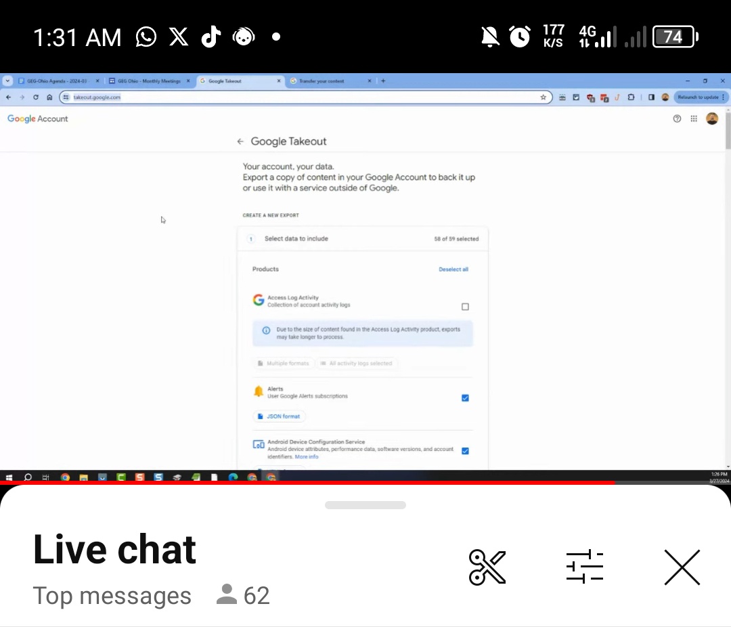Click All activity logs selected button
The height and width of the screenshot is (627, 731).
(357, 363)
